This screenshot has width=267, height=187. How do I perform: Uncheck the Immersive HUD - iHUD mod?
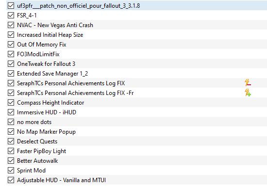11,112
